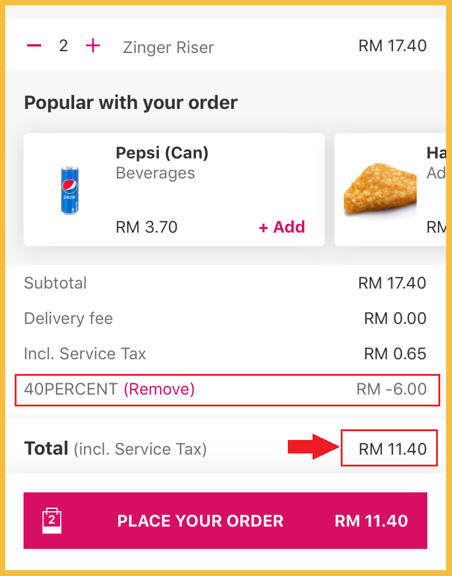452x576 pixels.
Task: Click the Delivery fee row label
Action: pos(68,319)
